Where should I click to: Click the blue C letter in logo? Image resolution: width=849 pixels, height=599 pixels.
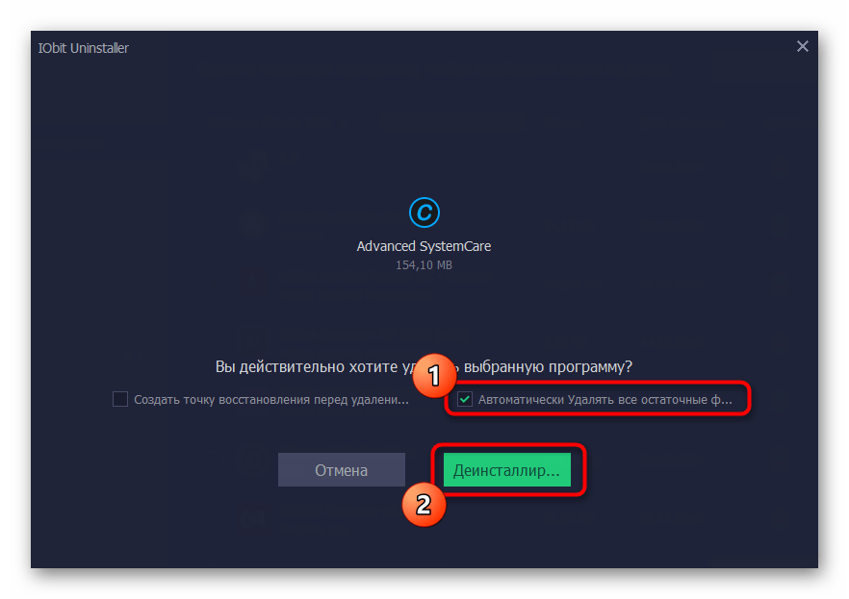pos(424,212)
